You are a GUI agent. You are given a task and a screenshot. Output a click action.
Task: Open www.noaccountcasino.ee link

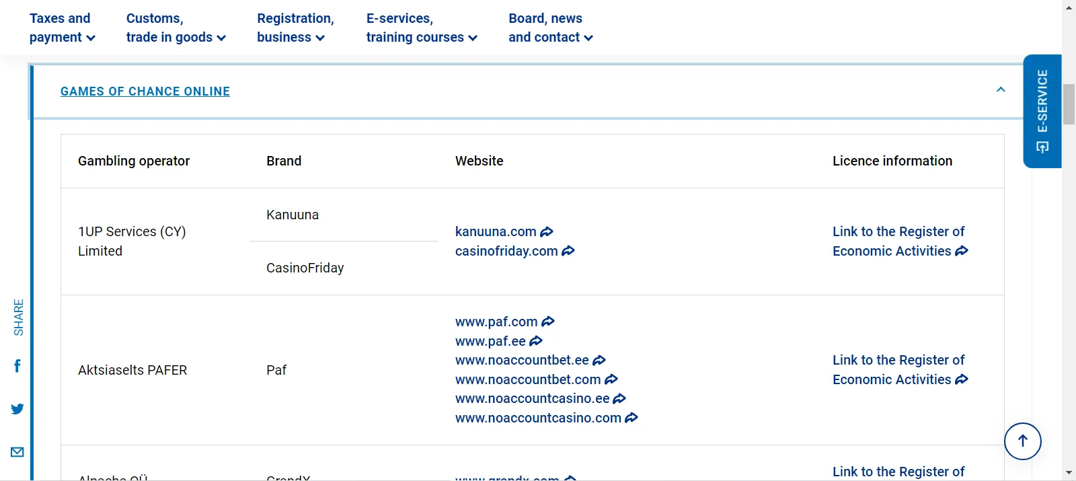point(540,398)
